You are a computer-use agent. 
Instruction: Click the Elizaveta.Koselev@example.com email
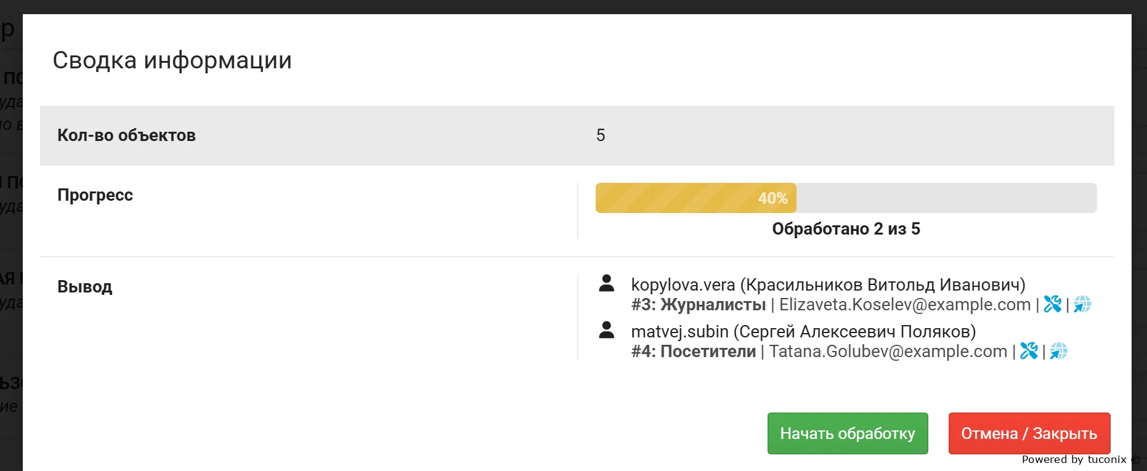pyautogui.click(x=904, y=305)
